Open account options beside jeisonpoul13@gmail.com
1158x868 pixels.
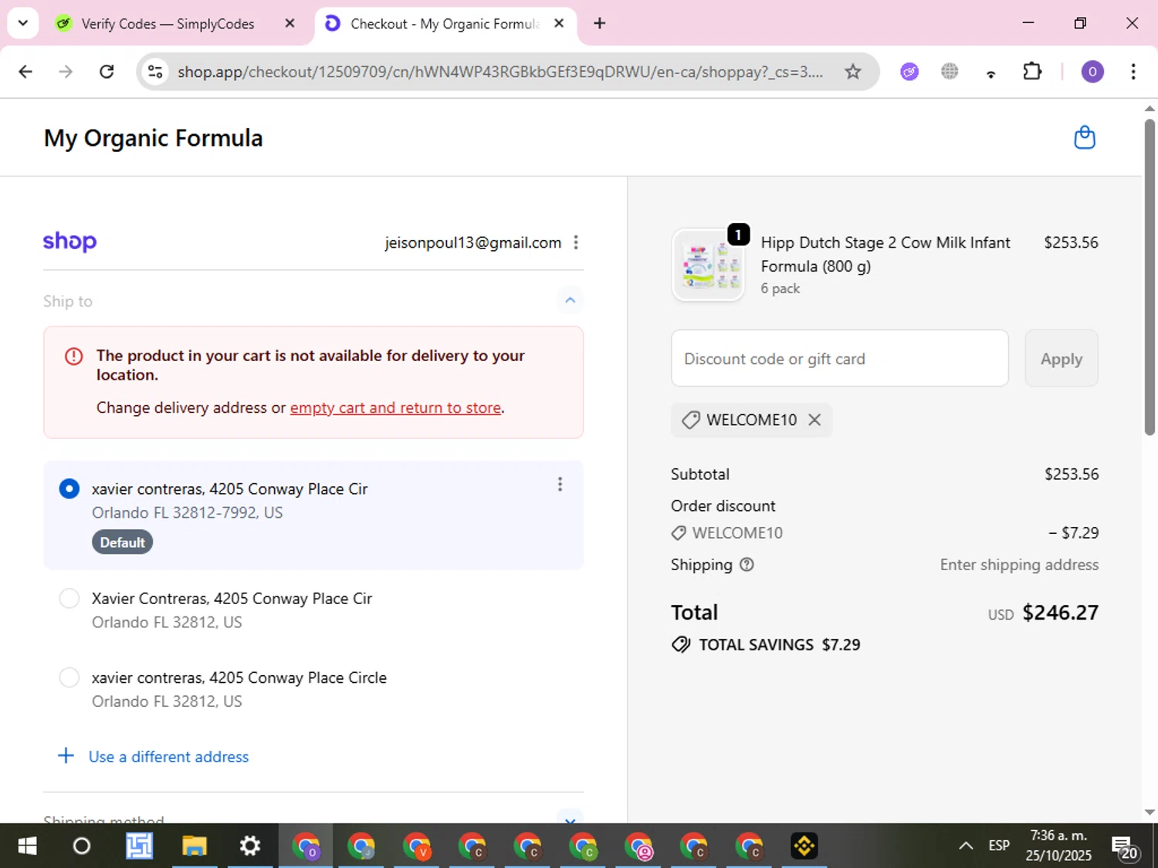pyautogui.click(x=576, y=242)
